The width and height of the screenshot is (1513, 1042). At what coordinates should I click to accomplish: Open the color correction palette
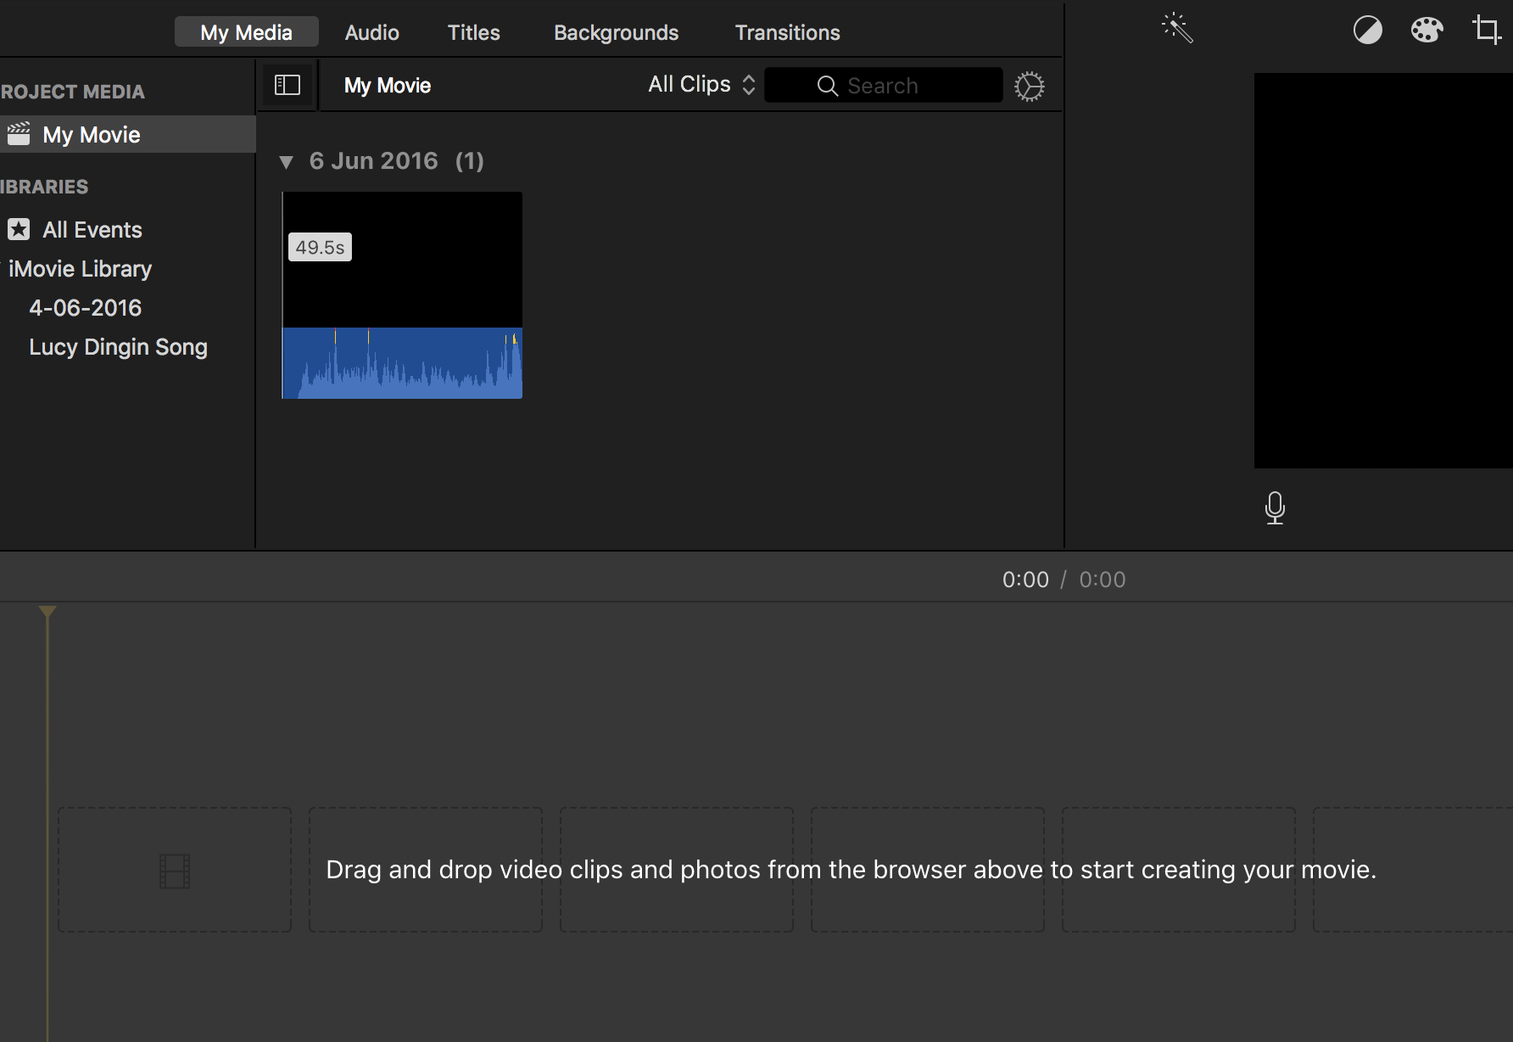(x=1426, y=31)
